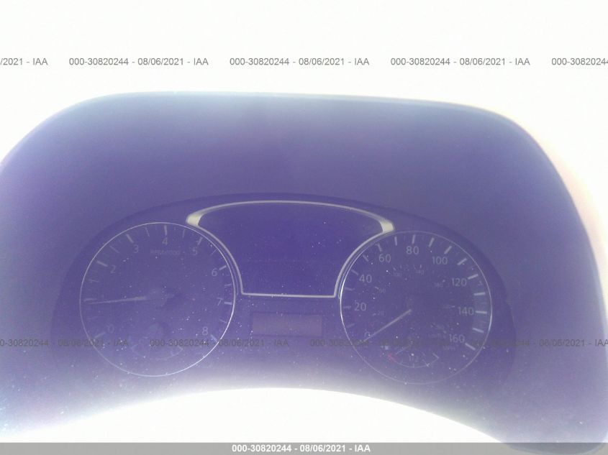Click the 140 mark on the speedometer
The width and height of the screenshot is (608, 455).
pos(466,311)
